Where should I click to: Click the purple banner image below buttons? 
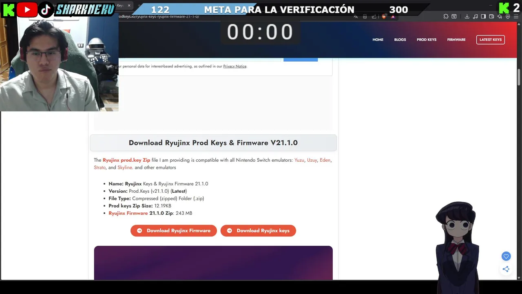[x=213, y=263]
